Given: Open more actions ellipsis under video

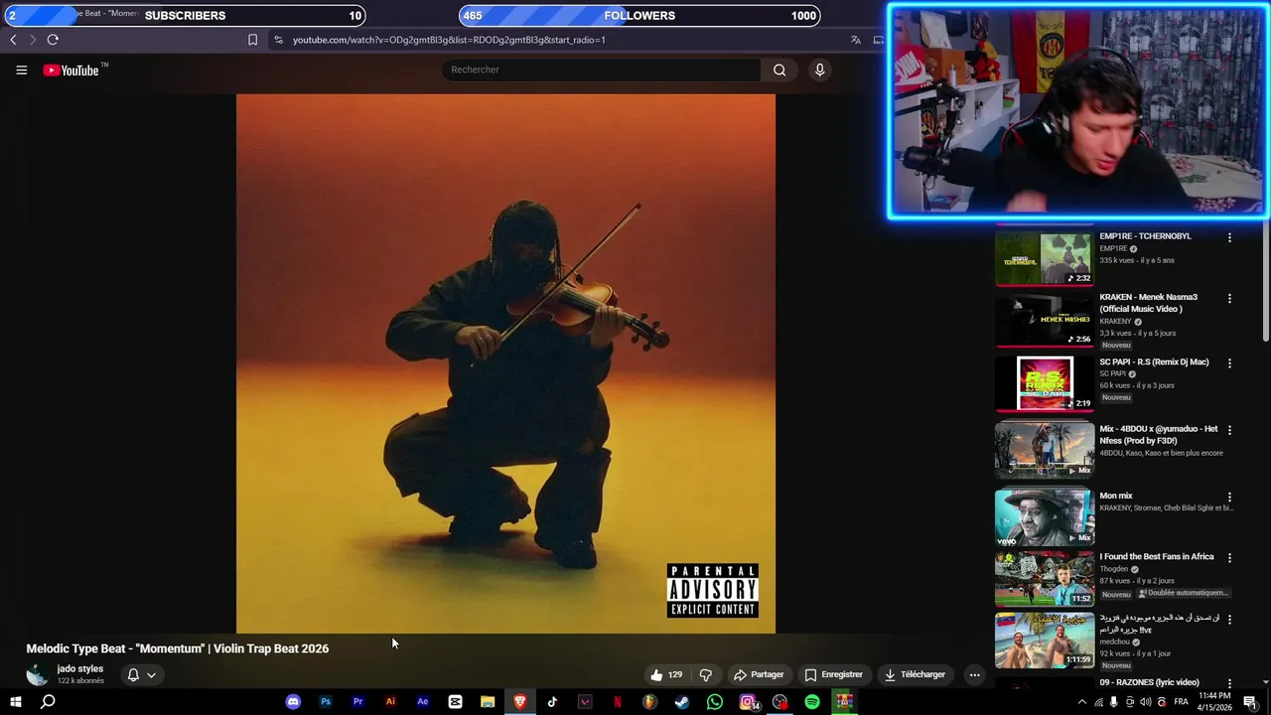Looking at the screenshot, I should pos(974,674).
